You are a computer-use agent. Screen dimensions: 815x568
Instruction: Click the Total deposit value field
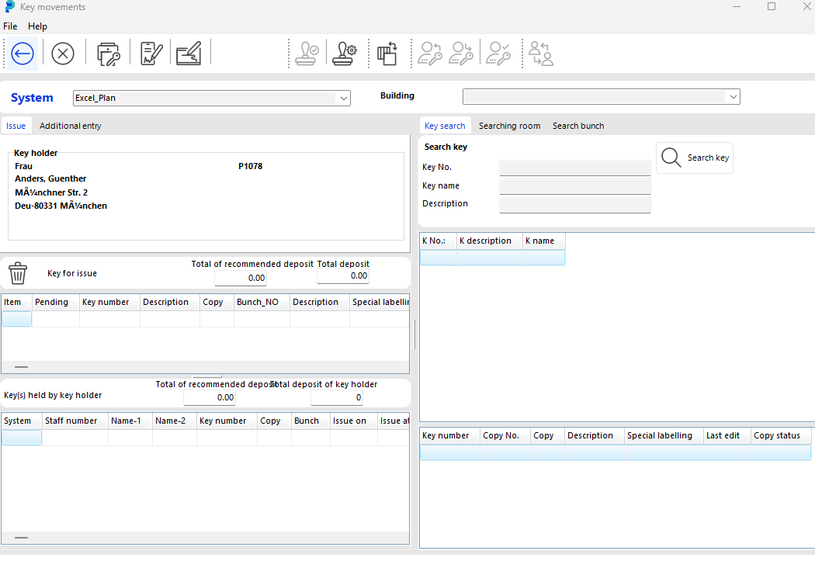343,276
